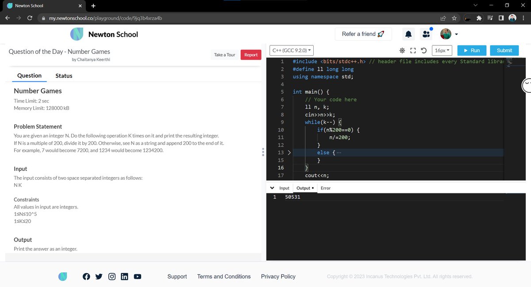Open Privacy Policy footer link

click(278, 276)
